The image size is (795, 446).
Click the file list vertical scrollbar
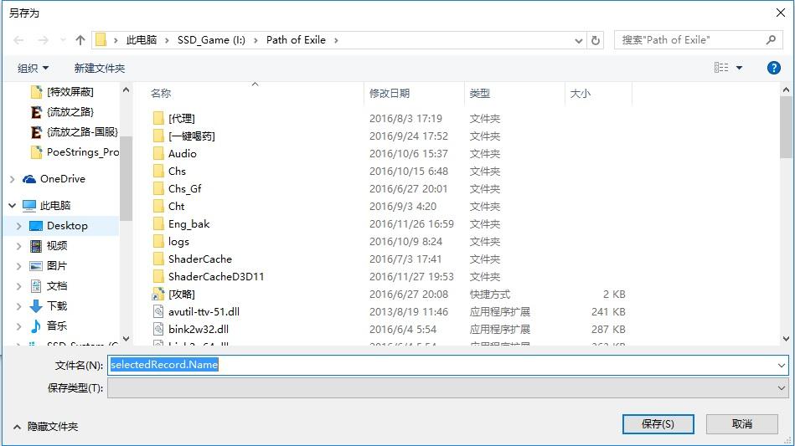point(786,127)
